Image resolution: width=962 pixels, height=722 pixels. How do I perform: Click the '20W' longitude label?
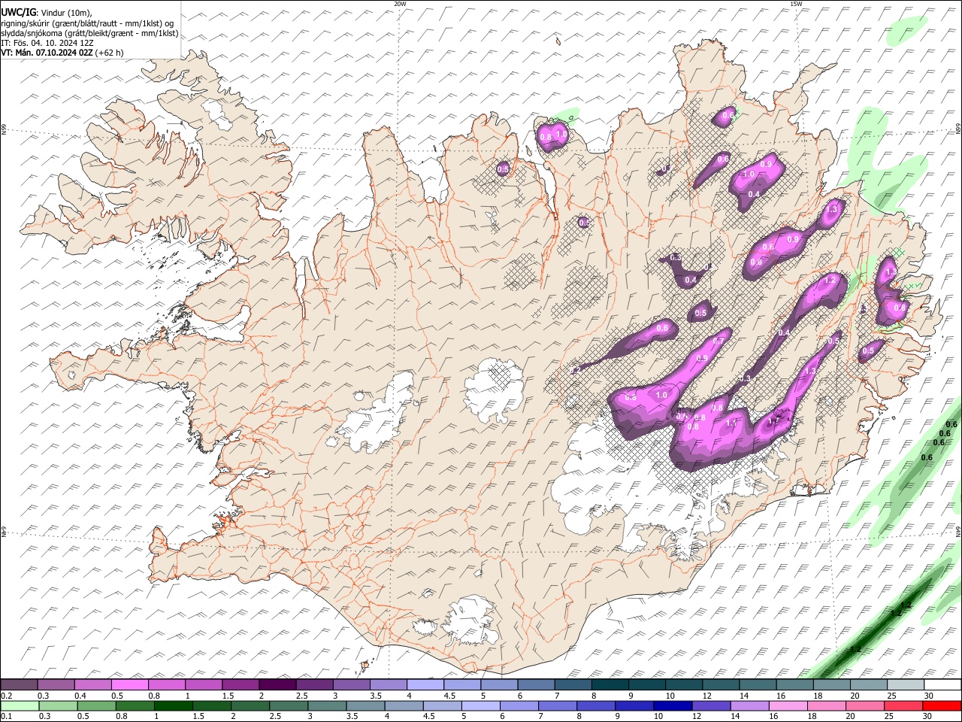pyautogui.click(x=400, y=4)
